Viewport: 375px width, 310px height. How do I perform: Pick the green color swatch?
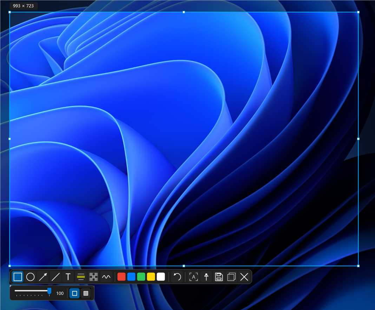(x=141, y=277)
